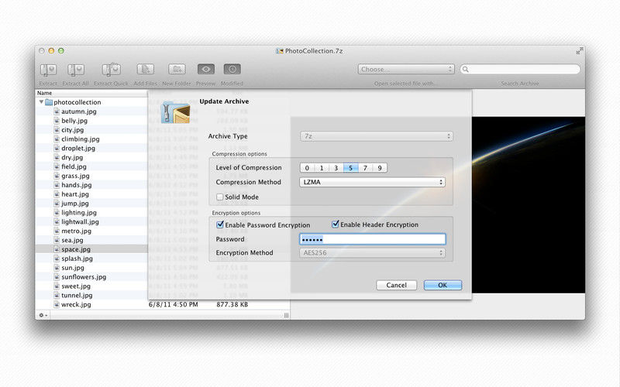Select dry.jpg in file list
Image resolution: width=620 pixels, height=387 pixels.
(72, 158)
